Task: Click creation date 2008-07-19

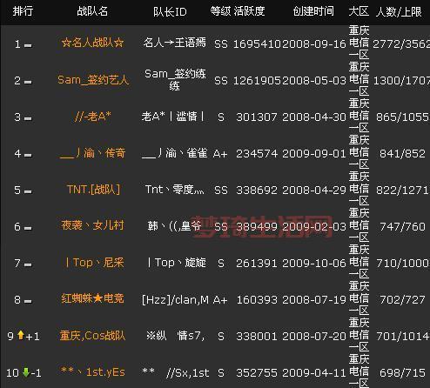Action: (x=314, y=299)
